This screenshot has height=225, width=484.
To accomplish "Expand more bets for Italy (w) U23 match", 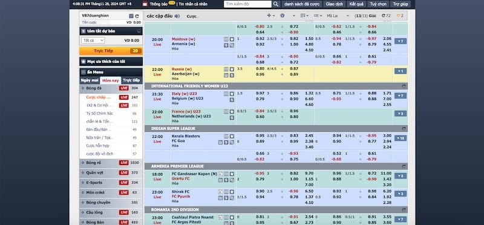I will coord(401,96).
